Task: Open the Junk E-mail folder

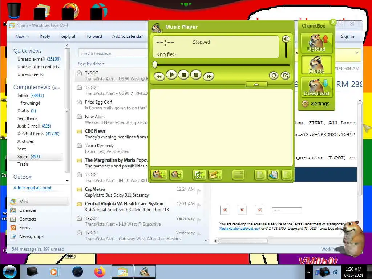Action: 34,126
